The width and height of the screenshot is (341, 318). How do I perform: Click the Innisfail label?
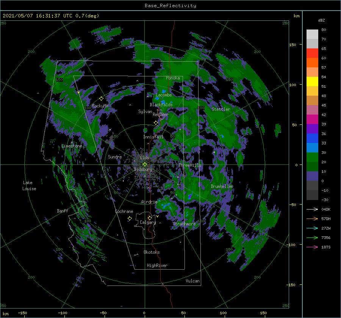coord(153,137)
